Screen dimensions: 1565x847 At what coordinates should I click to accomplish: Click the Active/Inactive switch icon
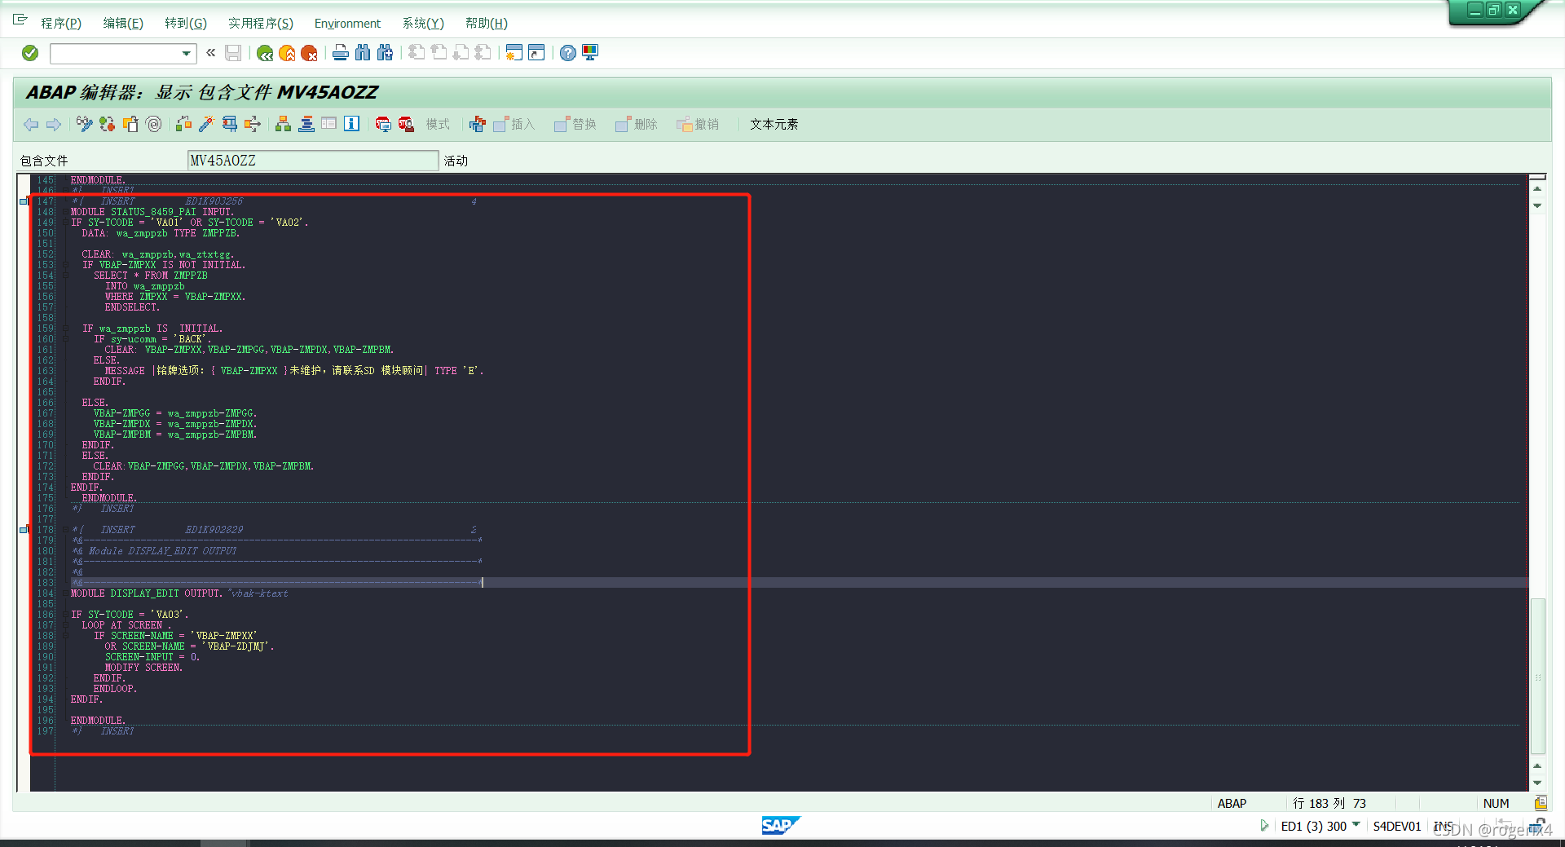point(107,124)
